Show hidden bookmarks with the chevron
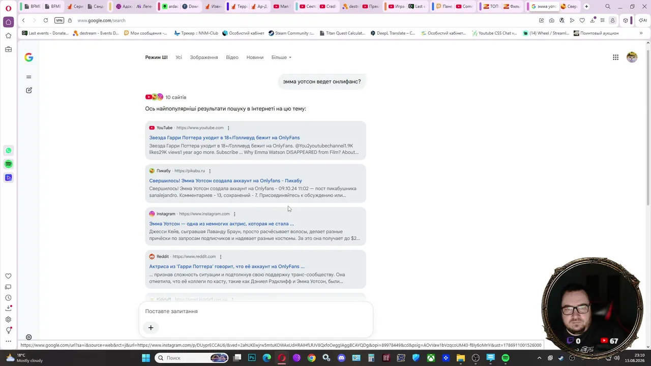 641,33
